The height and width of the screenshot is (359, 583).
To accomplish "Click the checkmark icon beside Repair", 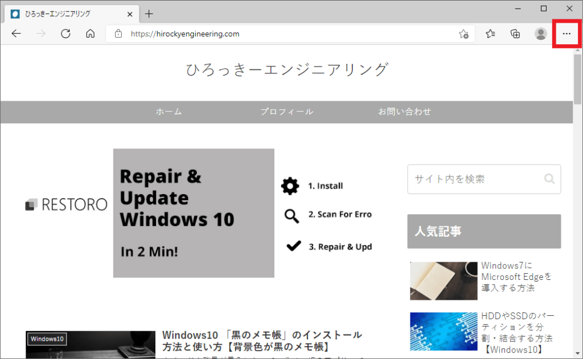I will point(294,246).
